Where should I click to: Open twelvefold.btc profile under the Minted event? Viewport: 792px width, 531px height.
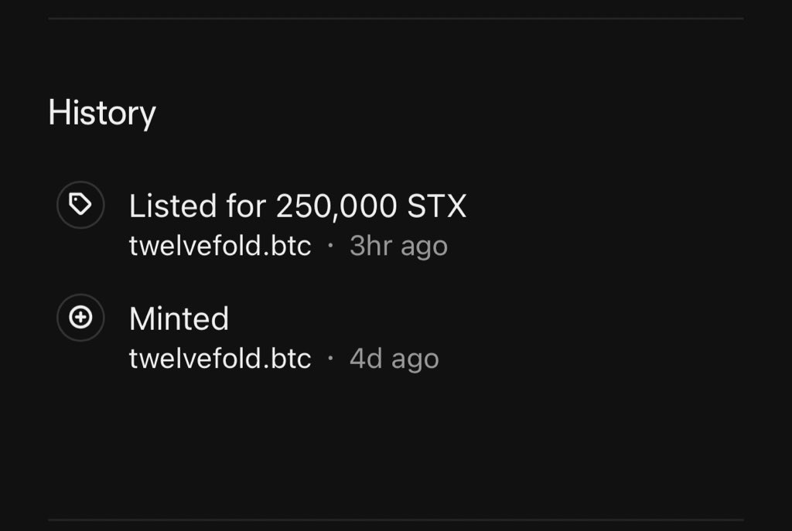220,359
